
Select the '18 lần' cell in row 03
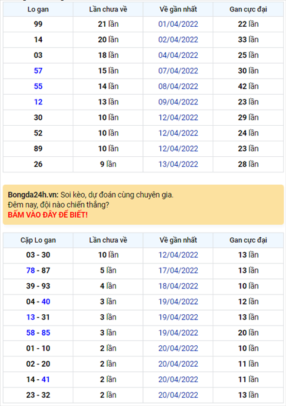click(x=108, y=55)
